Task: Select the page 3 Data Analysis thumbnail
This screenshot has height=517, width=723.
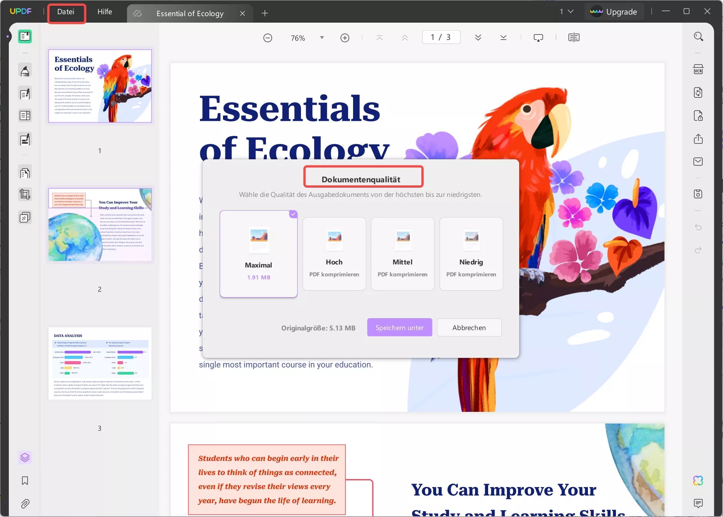Action: click(x=100, y=363)
